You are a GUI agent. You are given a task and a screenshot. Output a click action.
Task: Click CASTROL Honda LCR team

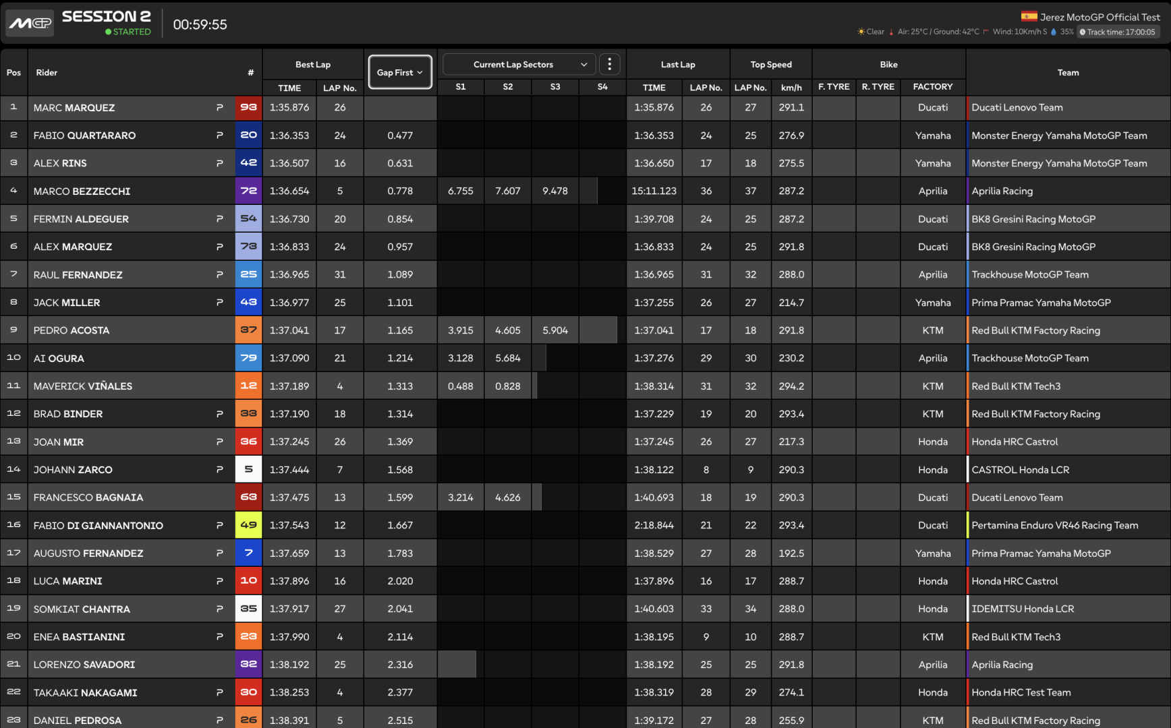pos(1020,470)
